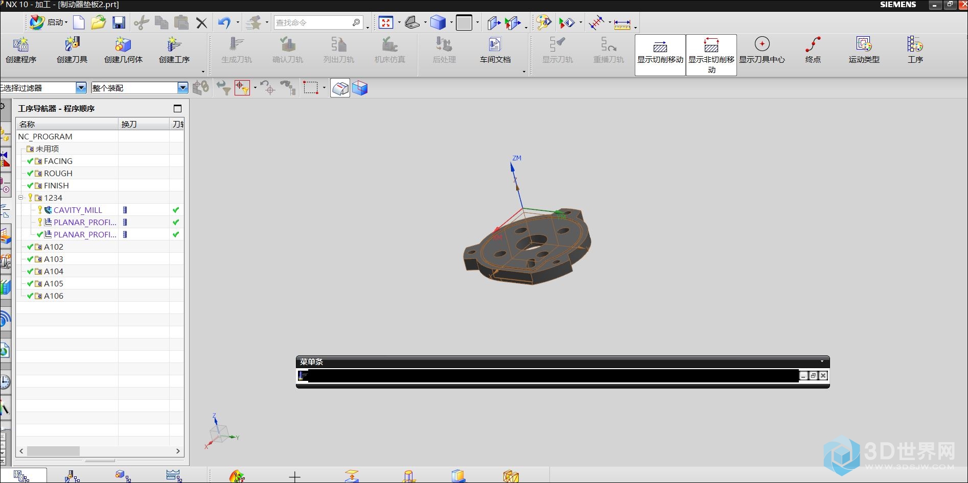Open the 启动 (Start) menu

(x=49, y=22)
